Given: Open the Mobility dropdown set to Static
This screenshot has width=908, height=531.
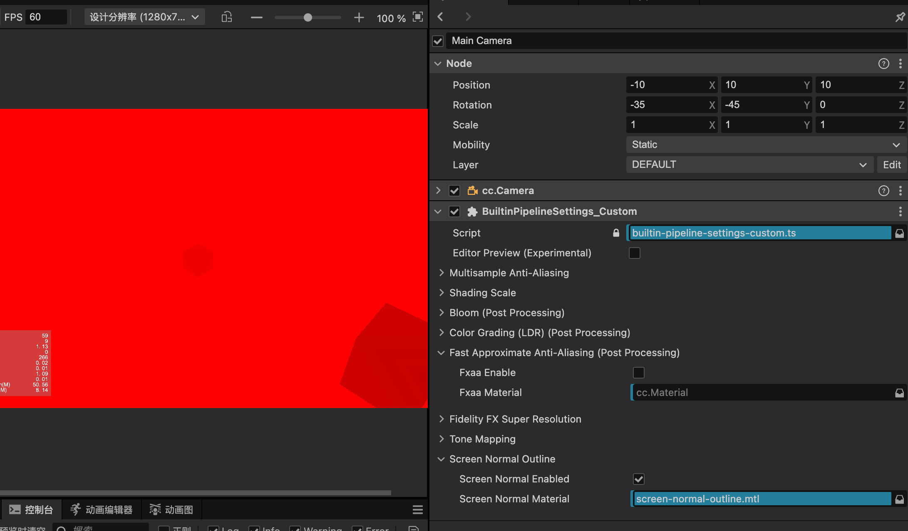Looking at the screenshot, I should [765, 145].
